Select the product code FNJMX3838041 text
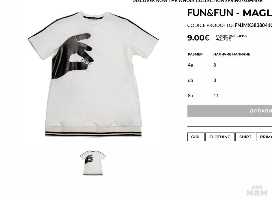This screenshot has width=272, height=200. point(253,25)
